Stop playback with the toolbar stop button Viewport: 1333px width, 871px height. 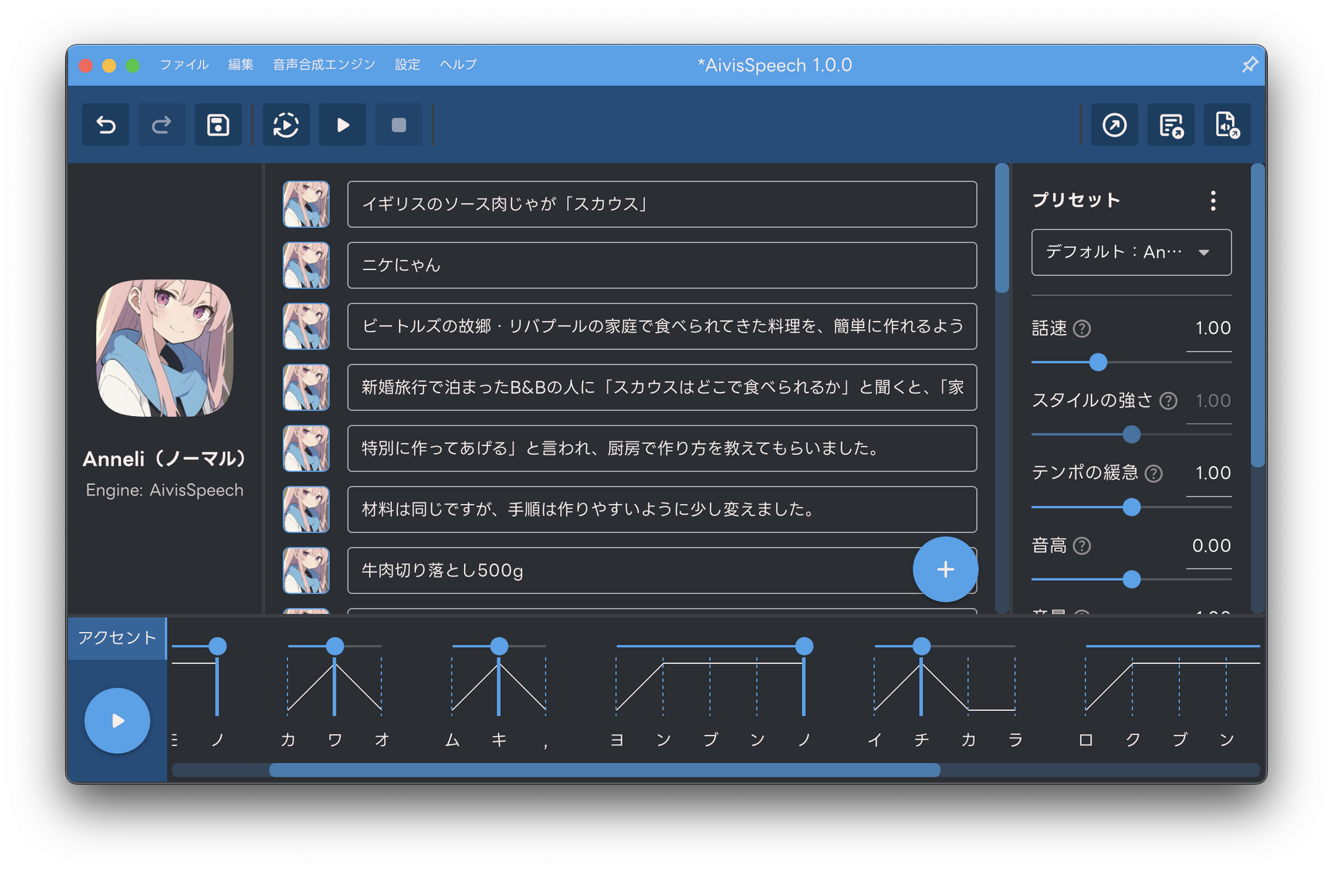tap(399, 124)
